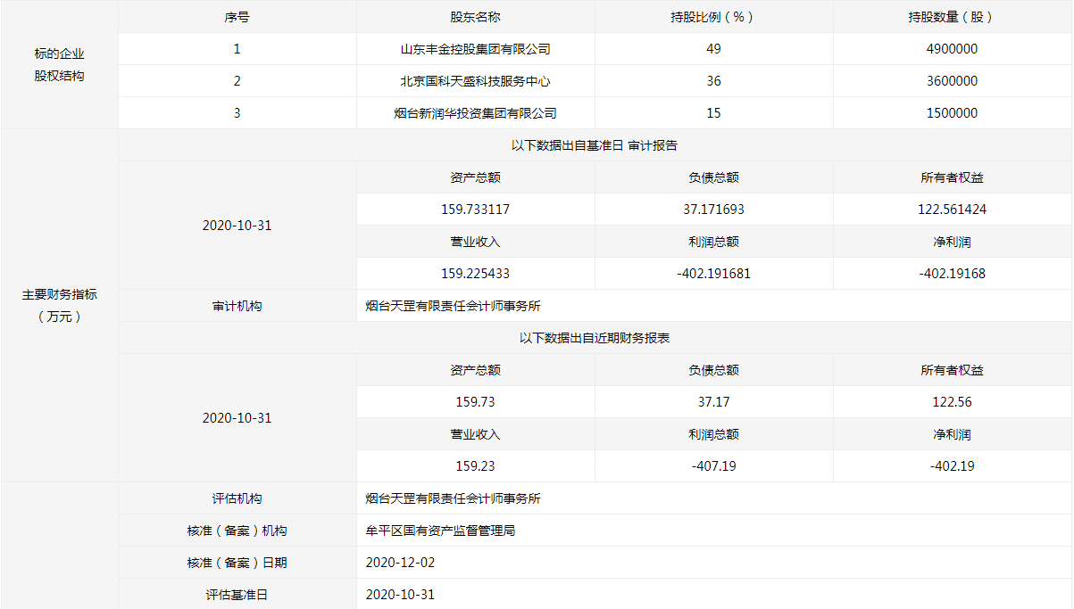Click shareholder 北京国科天盛科技服务中心
Viewport: 1074px width, 609px height.
pyautogui.click(x=475, y=81)
